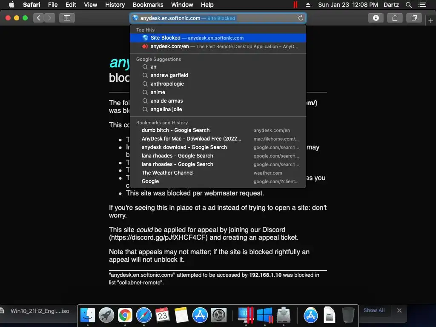The height and width of the screenshot is (327, 436).
Task: Launch Google Chrome from the Dock
Action: point(125,316)
